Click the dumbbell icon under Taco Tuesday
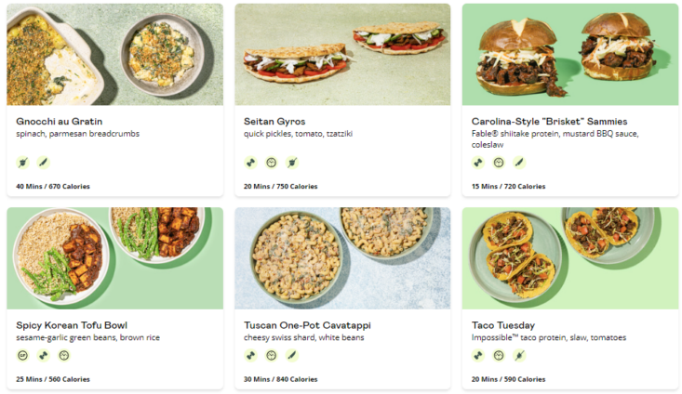Image resolution: width=682 pixels, height=394 pixels. click(478, 356)
